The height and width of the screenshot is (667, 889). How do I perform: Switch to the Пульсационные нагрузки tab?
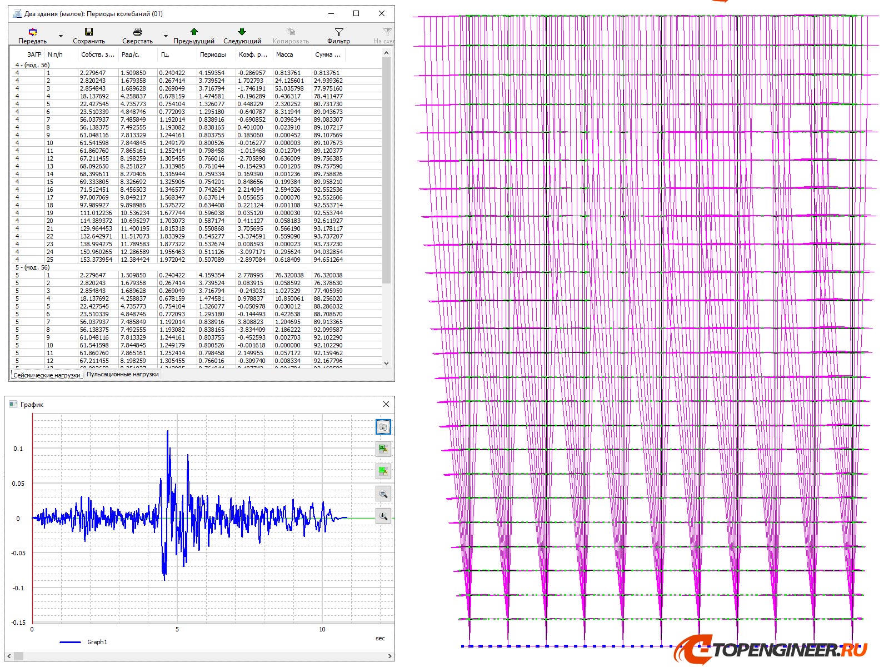click(x=123, y=375)
